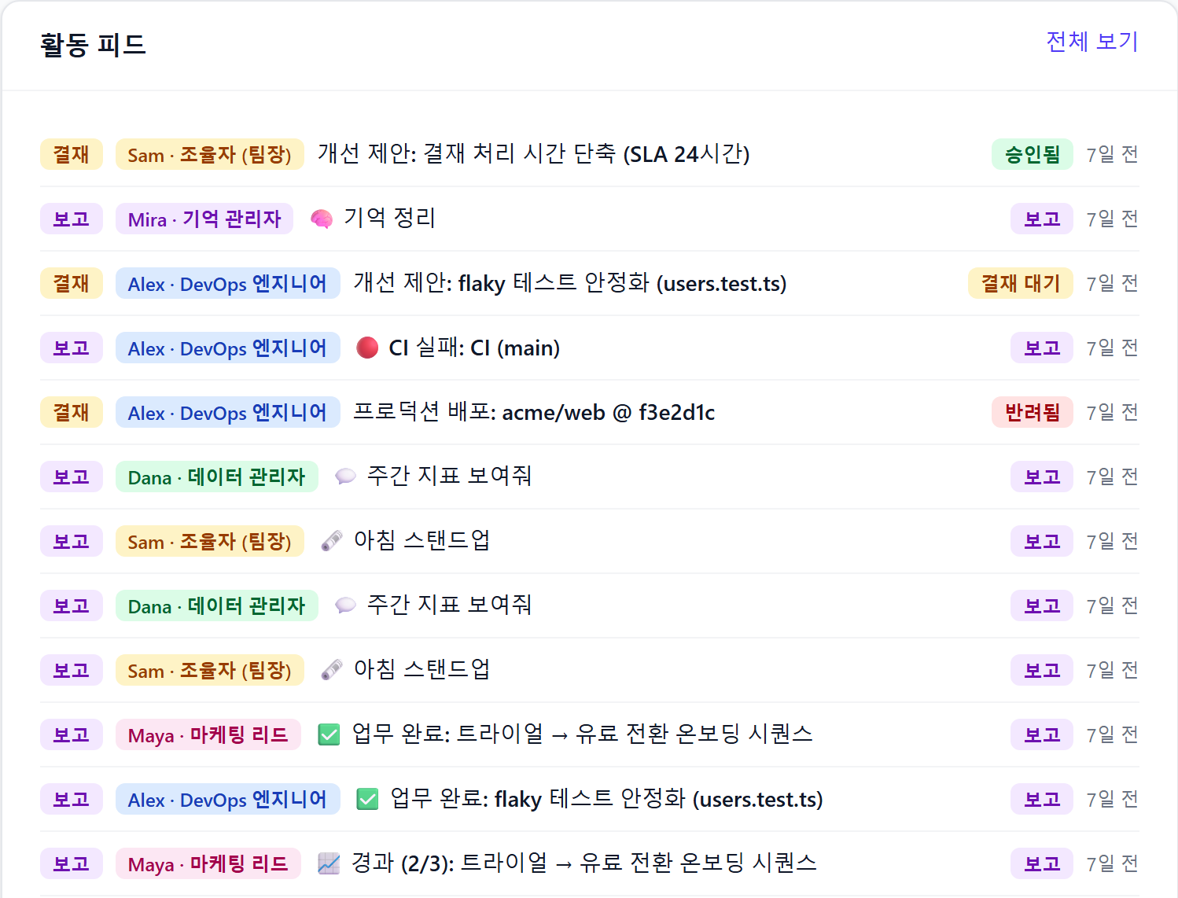1178x898 pixels.
Task: Click the brain icon beside 기억 정리
Action: 322,219
